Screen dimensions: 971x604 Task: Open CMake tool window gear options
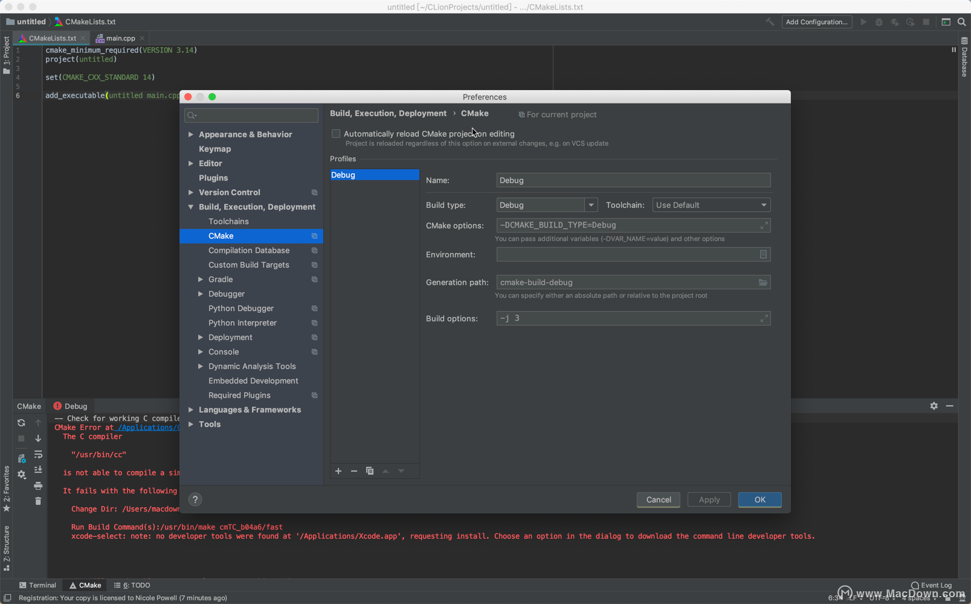pyautogui.click(x=934, y=406)
